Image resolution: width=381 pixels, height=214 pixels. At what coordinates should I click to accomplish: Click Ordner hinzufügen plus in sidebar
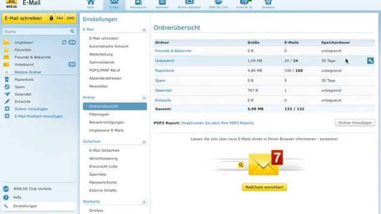tap(7, 109)
